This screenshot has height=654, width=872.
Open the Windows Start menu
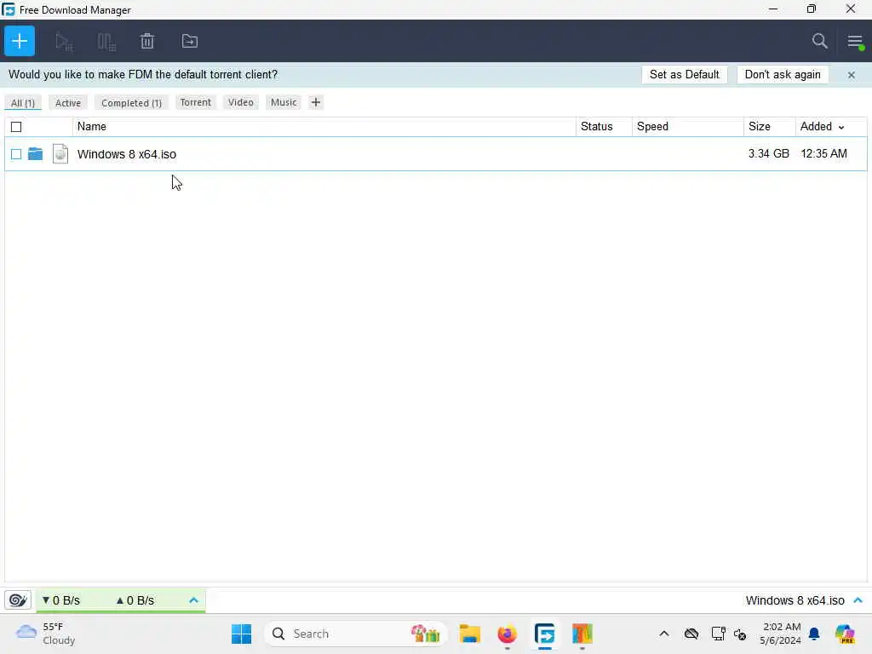point(241,634)
